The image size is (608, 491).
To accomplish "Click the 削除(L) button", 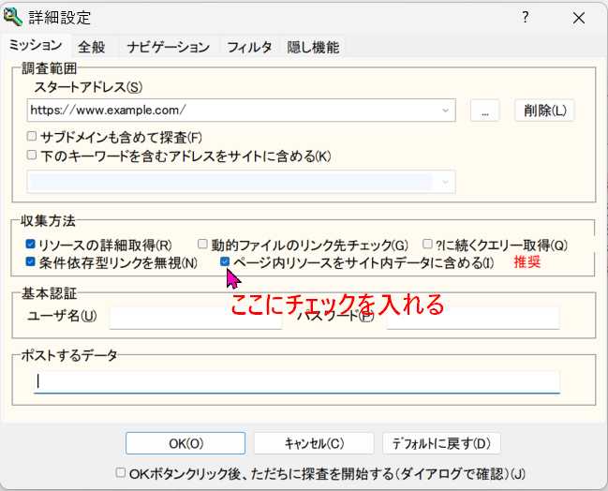I will [x=544, y=111].
